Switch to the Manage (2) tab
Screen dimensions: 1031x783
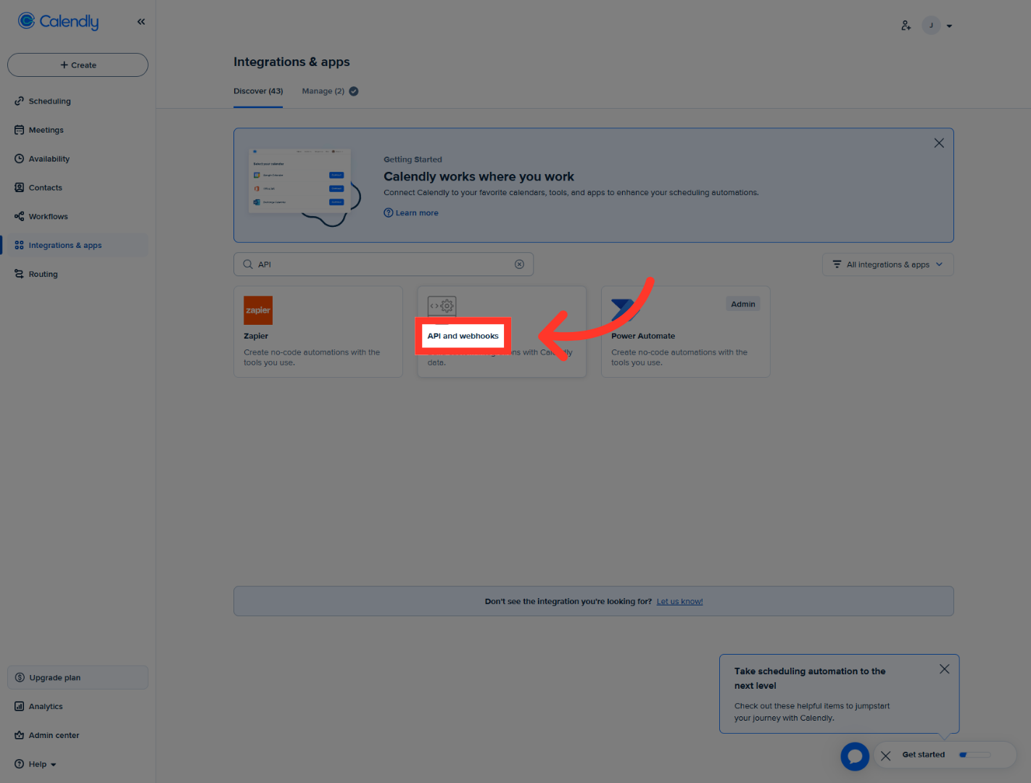point(330,91)
